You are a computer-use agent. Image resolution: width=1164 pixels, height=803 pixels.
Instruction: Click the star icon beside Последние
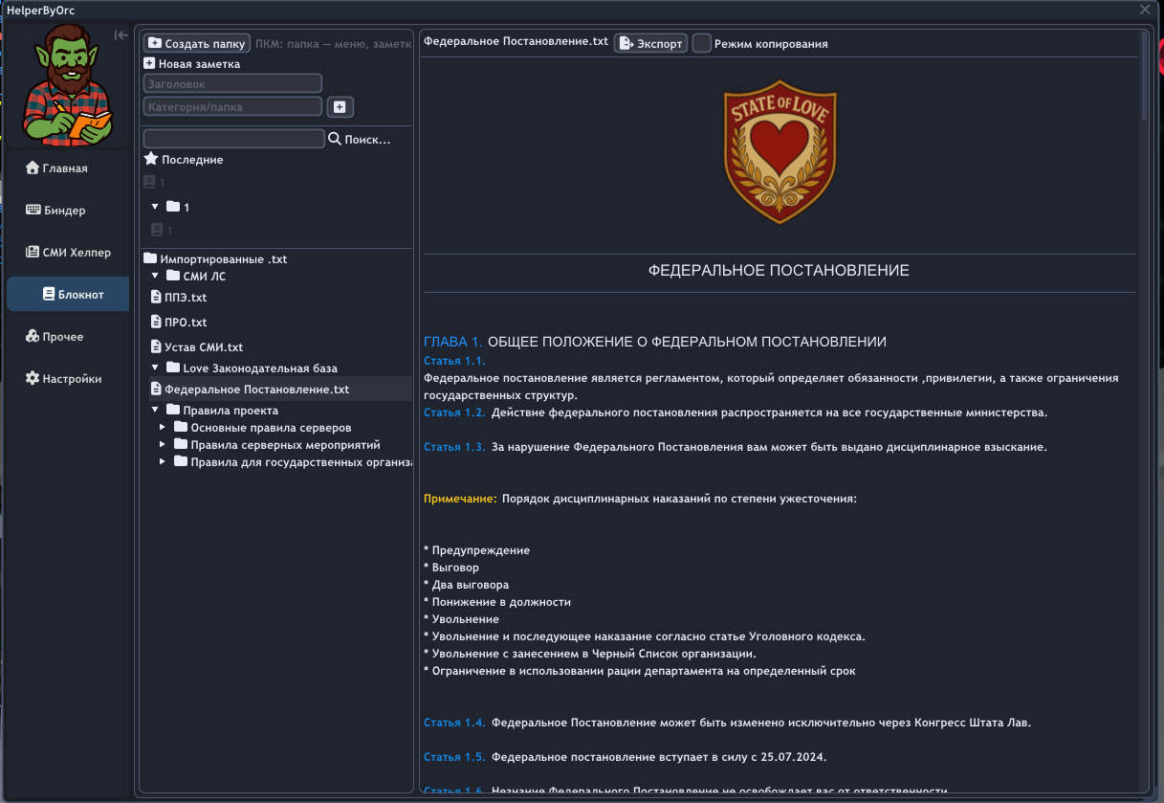(x=150, y=159)
